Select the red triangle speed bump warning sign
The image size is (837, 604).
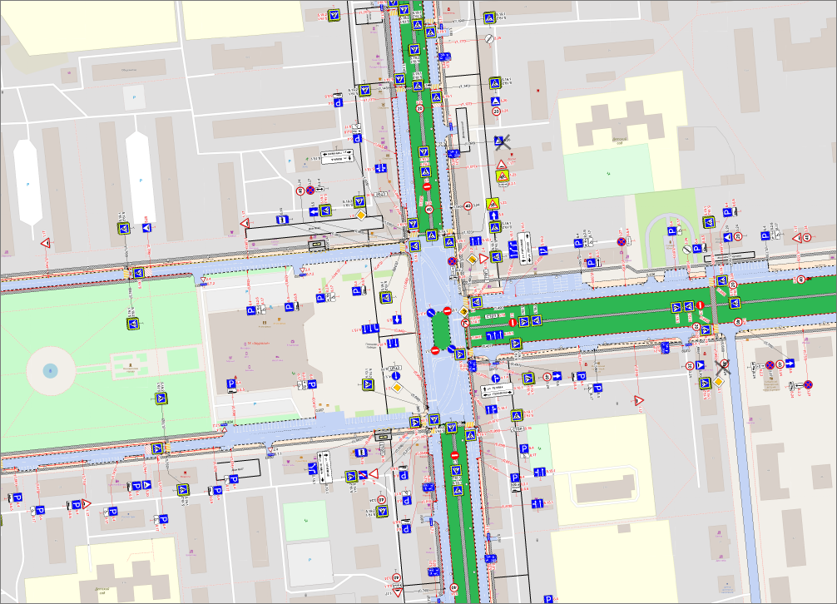501,165
